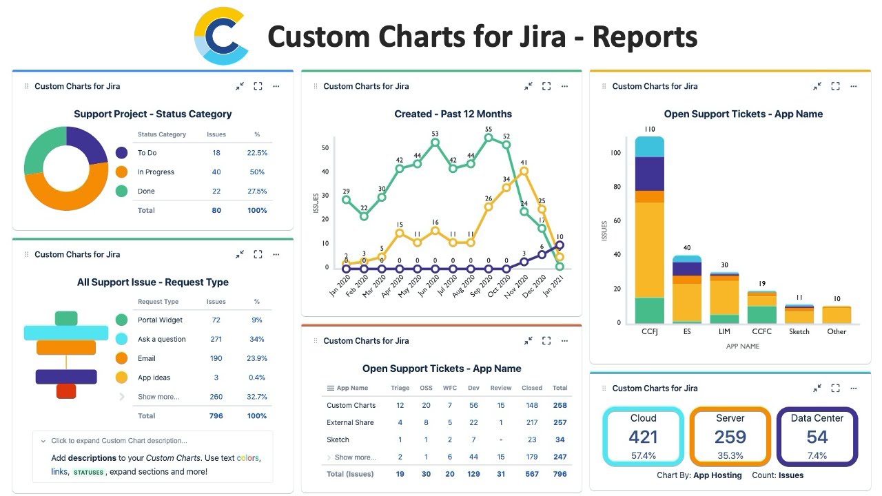
Task: Click the cyan Ask a question funnel bar
Action: (66, 333)
